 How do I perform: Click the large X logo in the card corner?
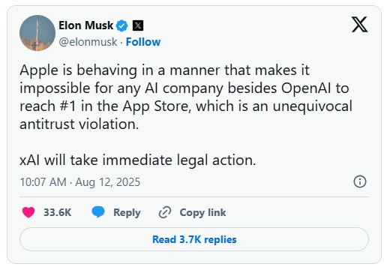click(x=359, y=25)
